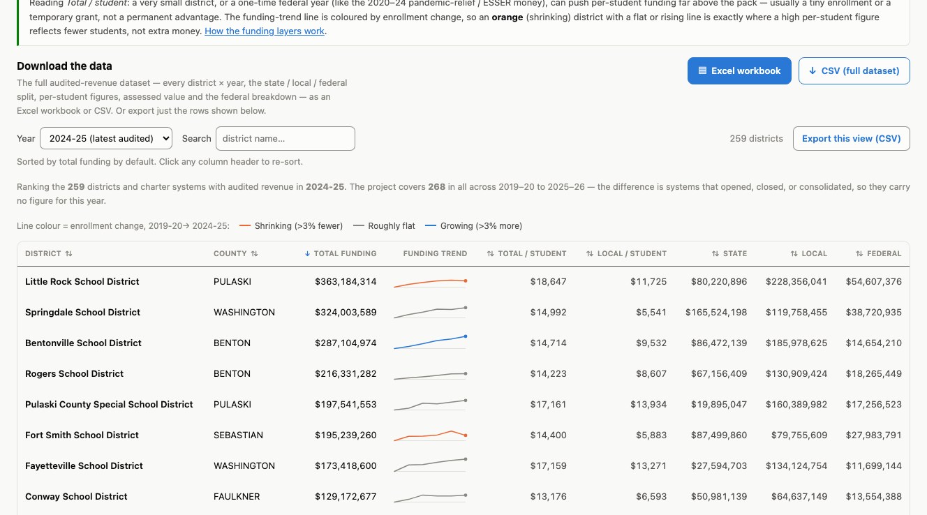Click total funding $129,172,677 cell
The width and height of the screenshot is (927, 515).
point(346,496)
